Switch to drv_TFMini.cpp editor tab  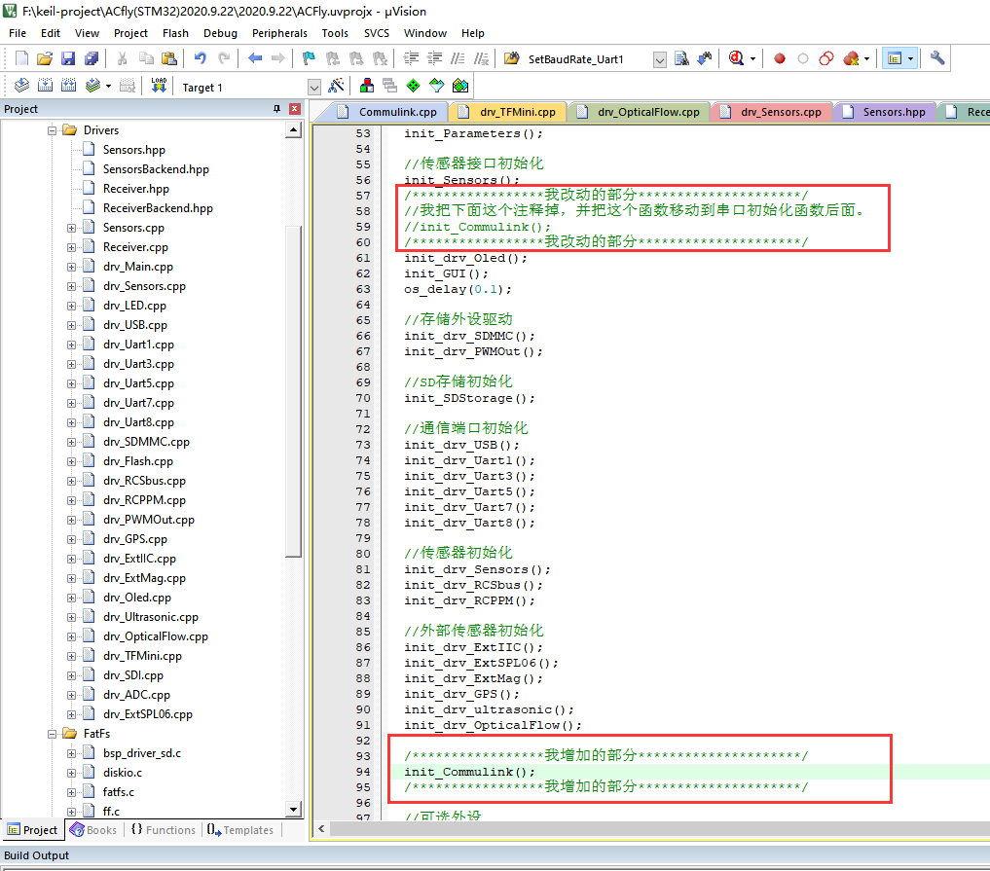click(x=507, y=112)
